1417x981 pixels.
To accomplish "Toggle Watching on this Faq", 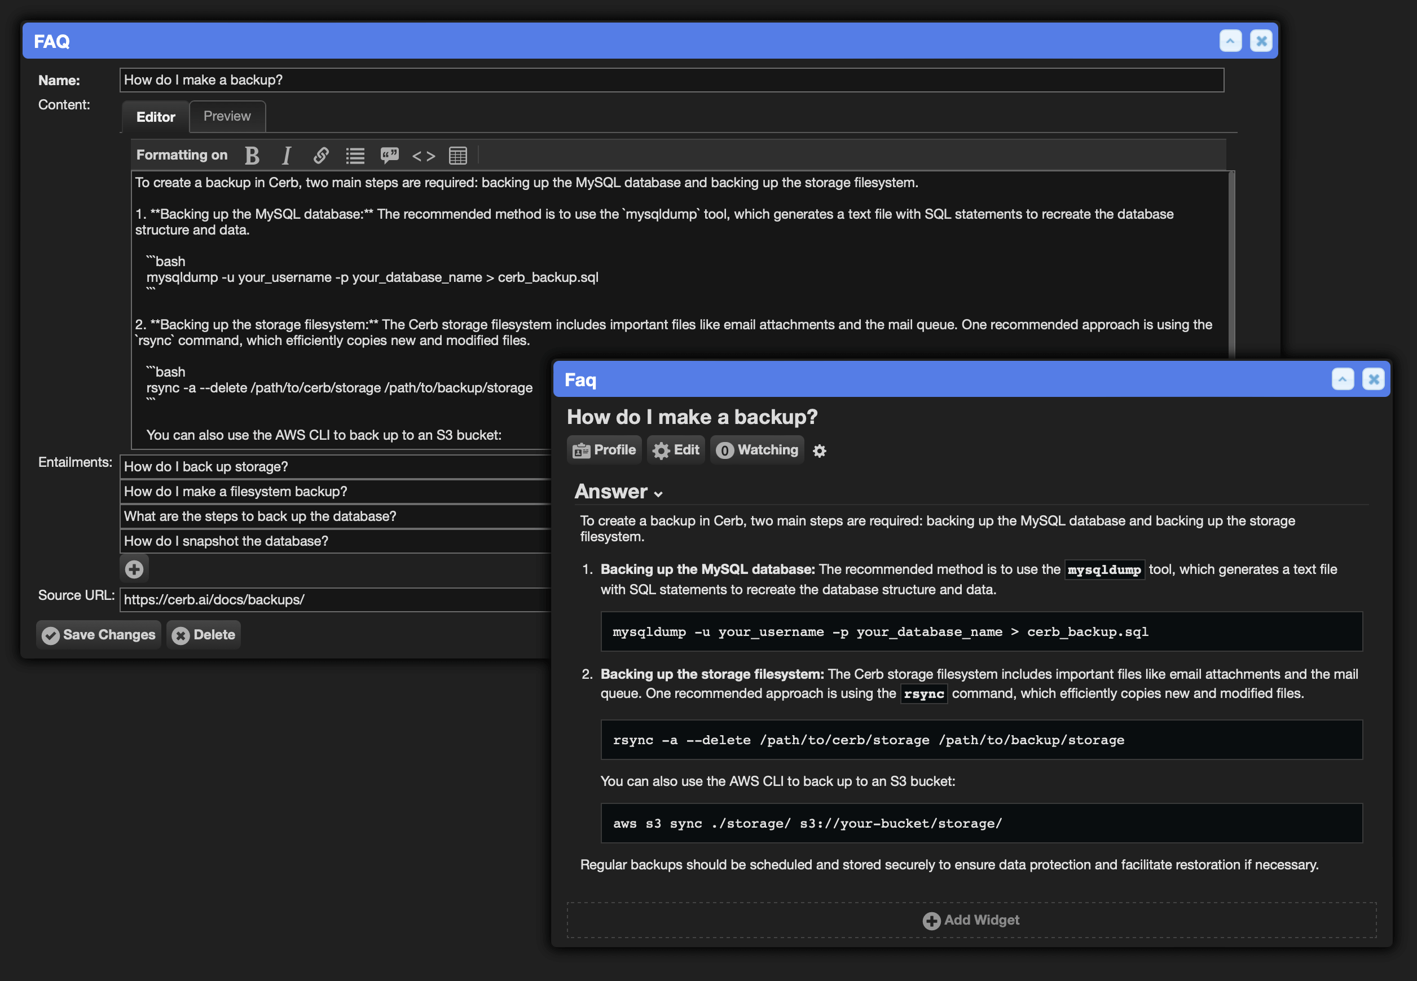I will click(x=757, y=450).
